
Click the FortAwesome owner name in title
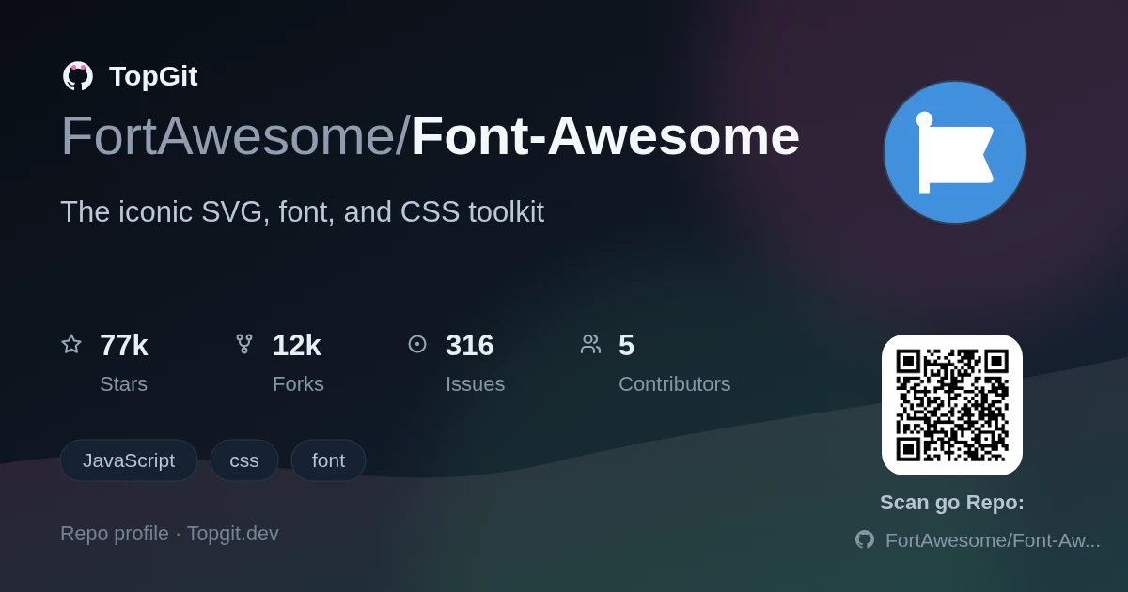pos(229,135)
